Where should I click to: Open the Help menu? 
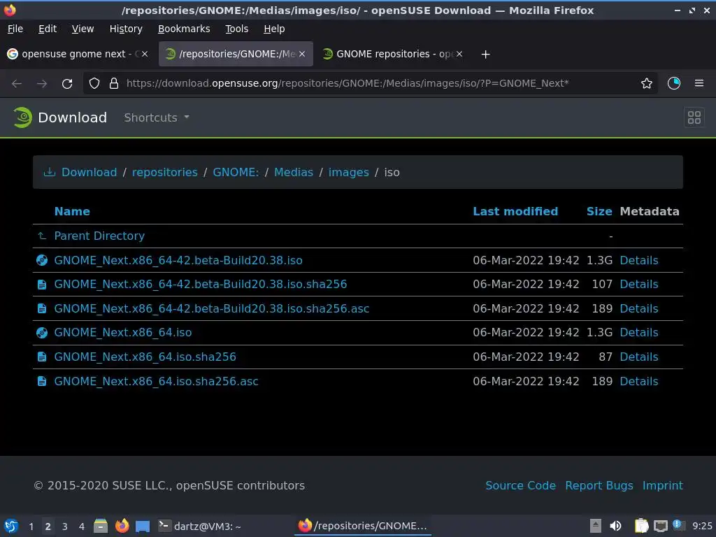274,29
